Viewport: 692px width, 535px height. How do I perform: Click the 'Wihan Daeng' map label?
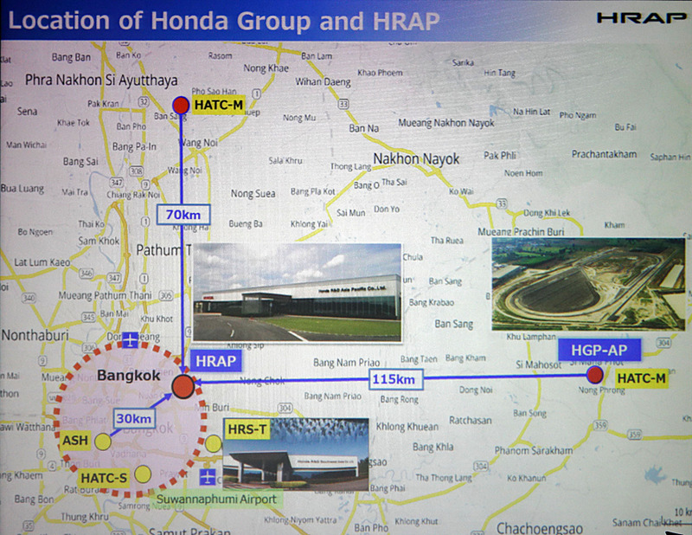click(x=323, y=81)
